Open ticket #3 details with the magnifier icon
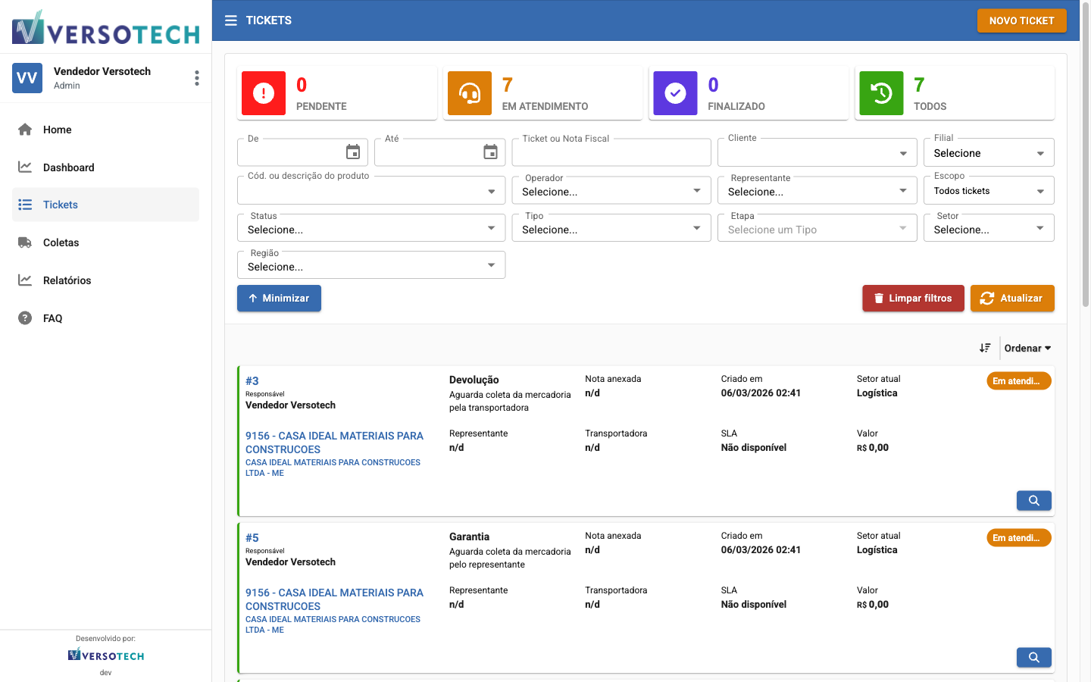The height and width of the screenshot is (682, 1091). 1033,500
